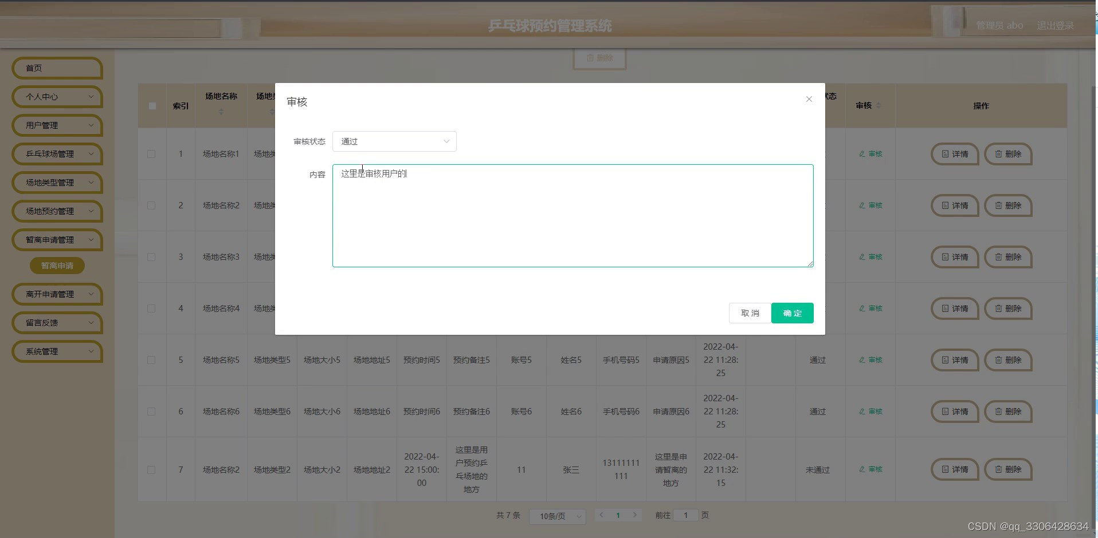Click the 审核 link in row 3

870,257
